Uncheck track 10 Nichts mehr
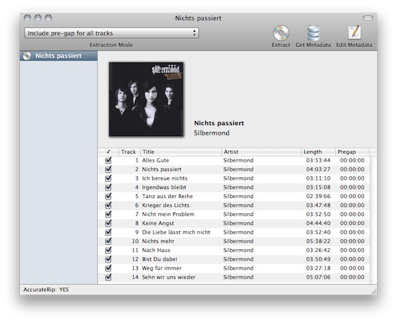The width and height of the screenshot is (397, 322). pos(108,241)
